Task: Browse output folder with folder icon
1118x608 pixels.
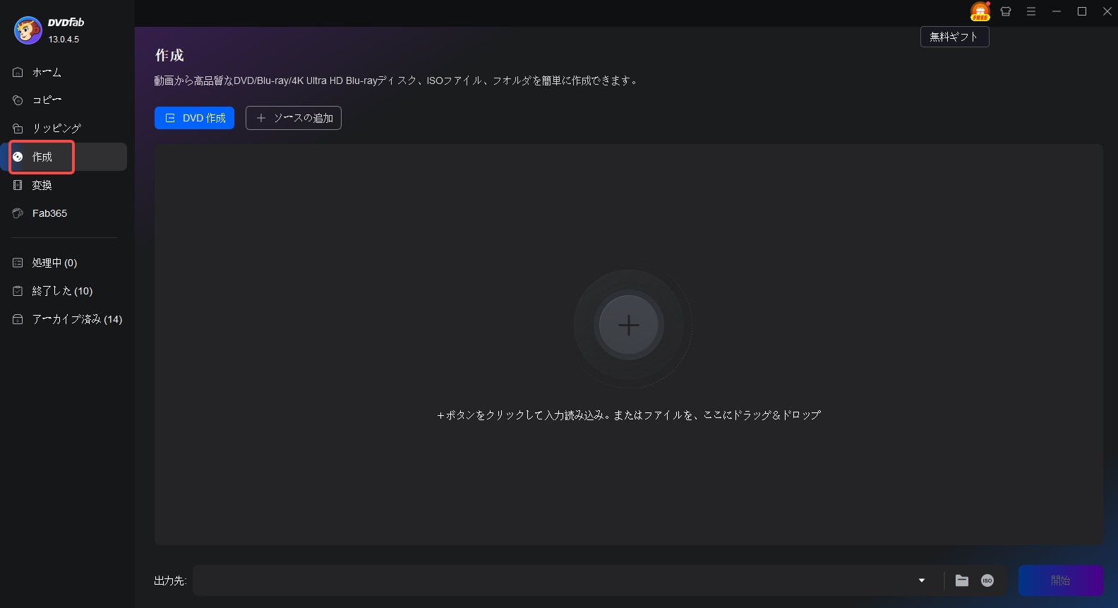Action: point(962,580)
